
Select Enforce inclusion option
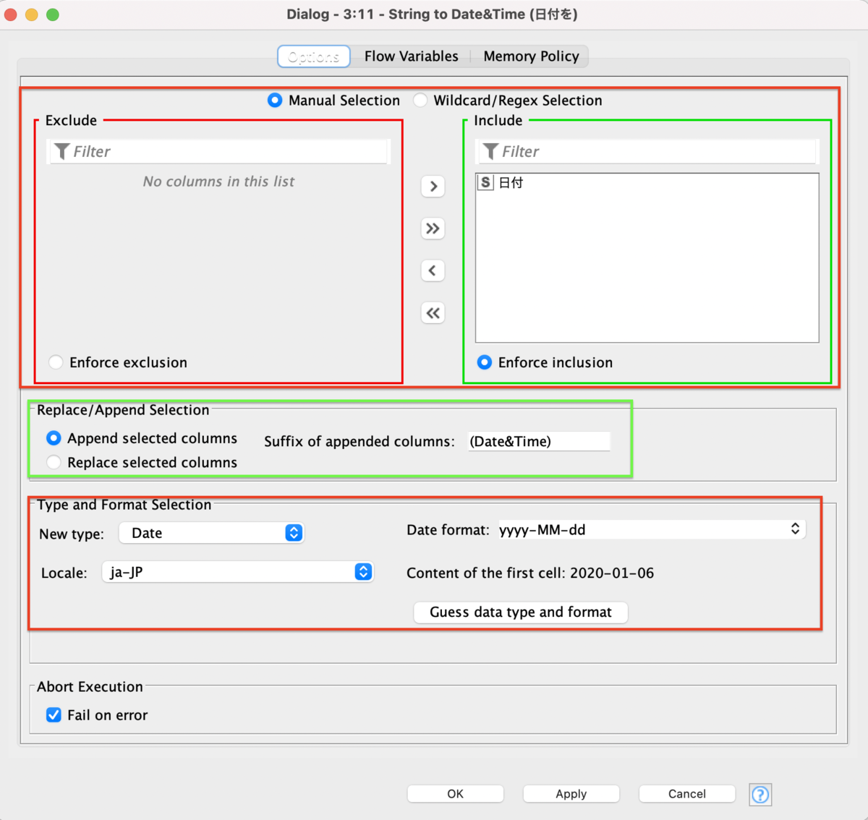tap(485, 362)
